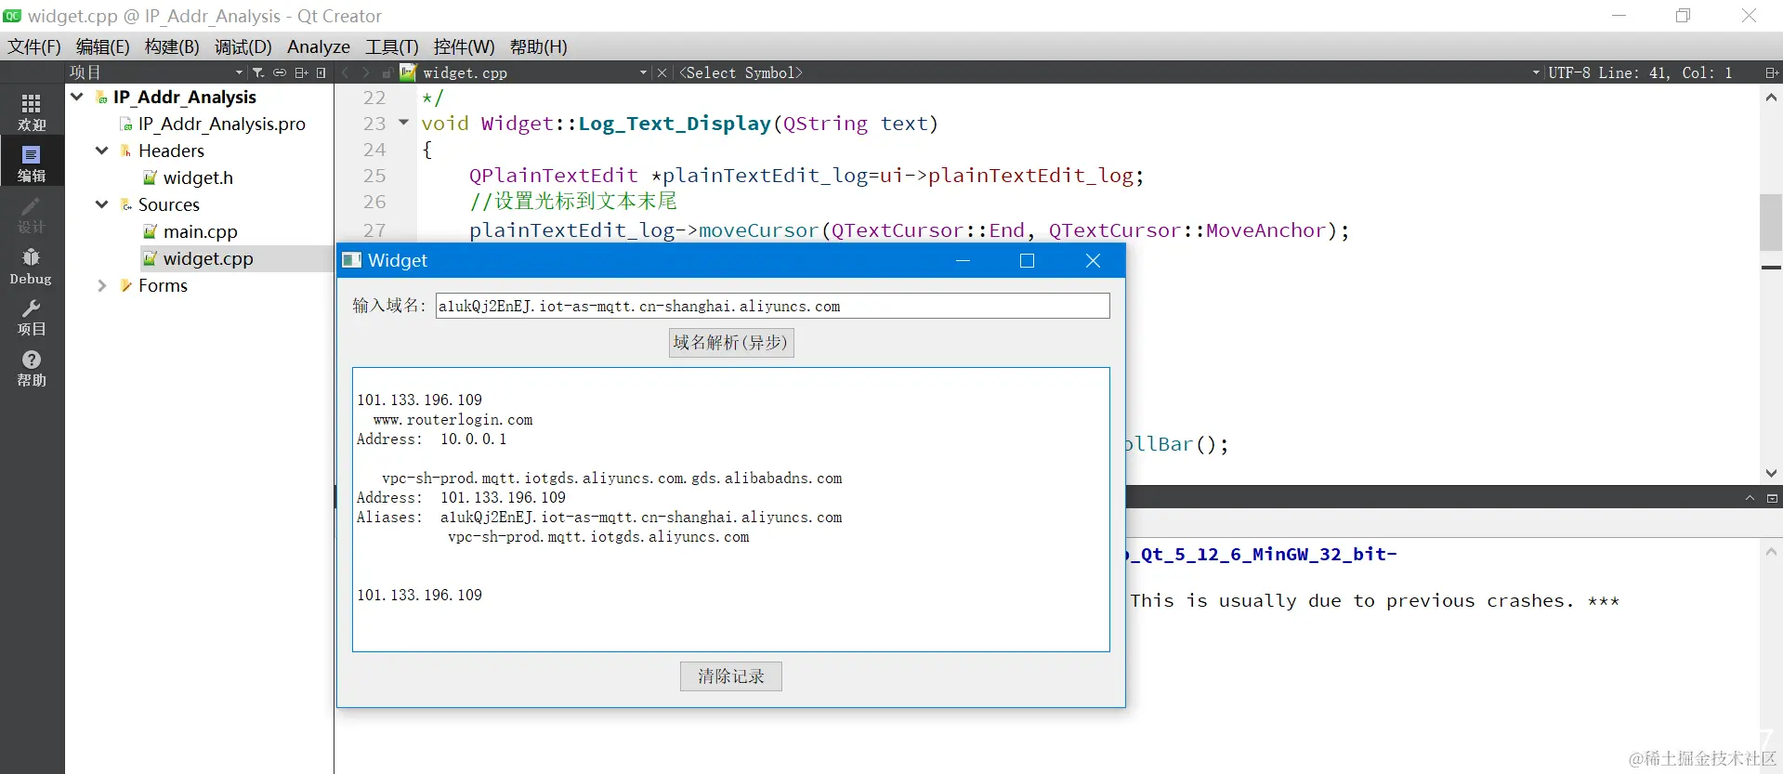
Task: Open the Welcome (欢迎) mode
Action: pyautogui.click(x=32, y=112)
